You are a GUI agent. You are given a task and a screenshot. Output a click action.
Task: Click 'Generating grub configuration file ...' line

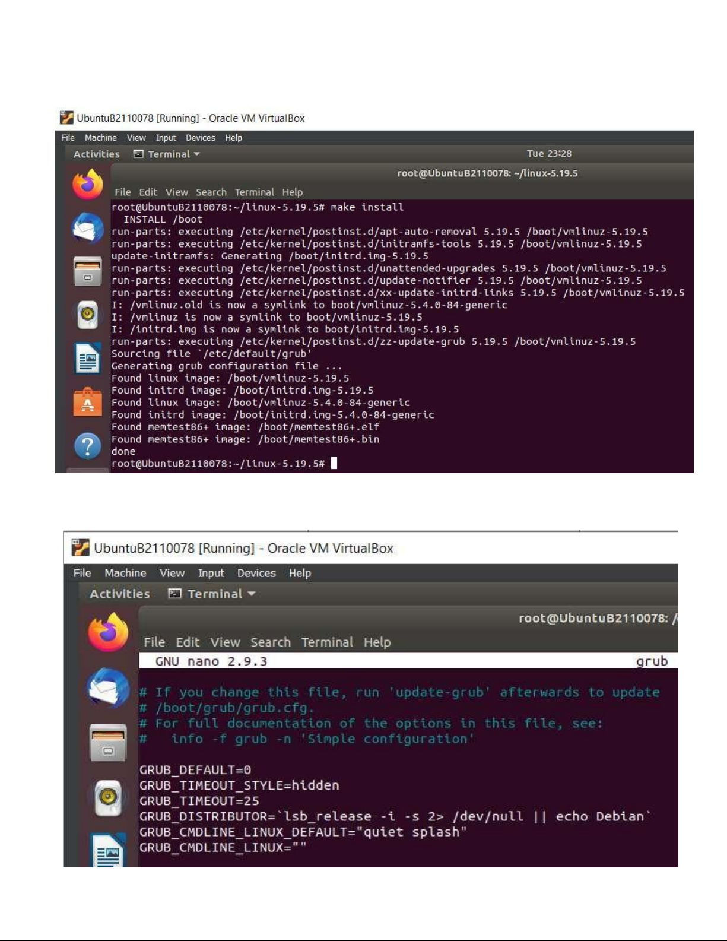[227, 366]
